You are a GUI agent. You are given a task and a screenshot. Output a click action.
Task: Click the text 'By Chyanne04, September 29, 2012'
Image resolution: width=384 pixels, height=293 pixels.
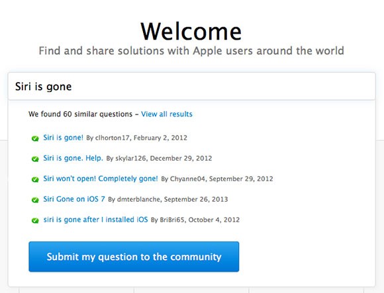tap(217, 179)
